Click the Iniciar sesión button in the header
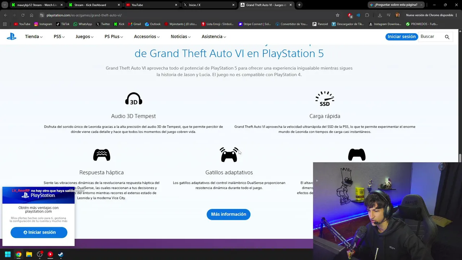 coord(401,36)
